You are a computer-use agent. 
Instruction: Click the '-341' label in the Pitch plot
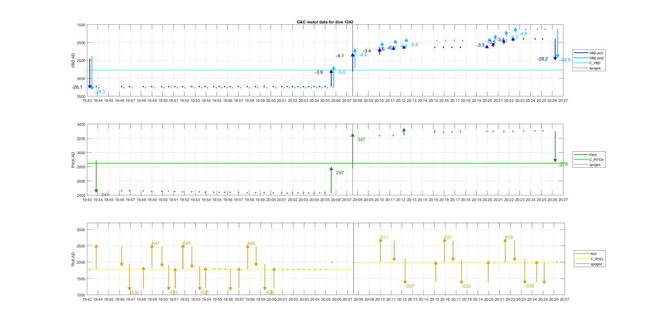(104, 195)
